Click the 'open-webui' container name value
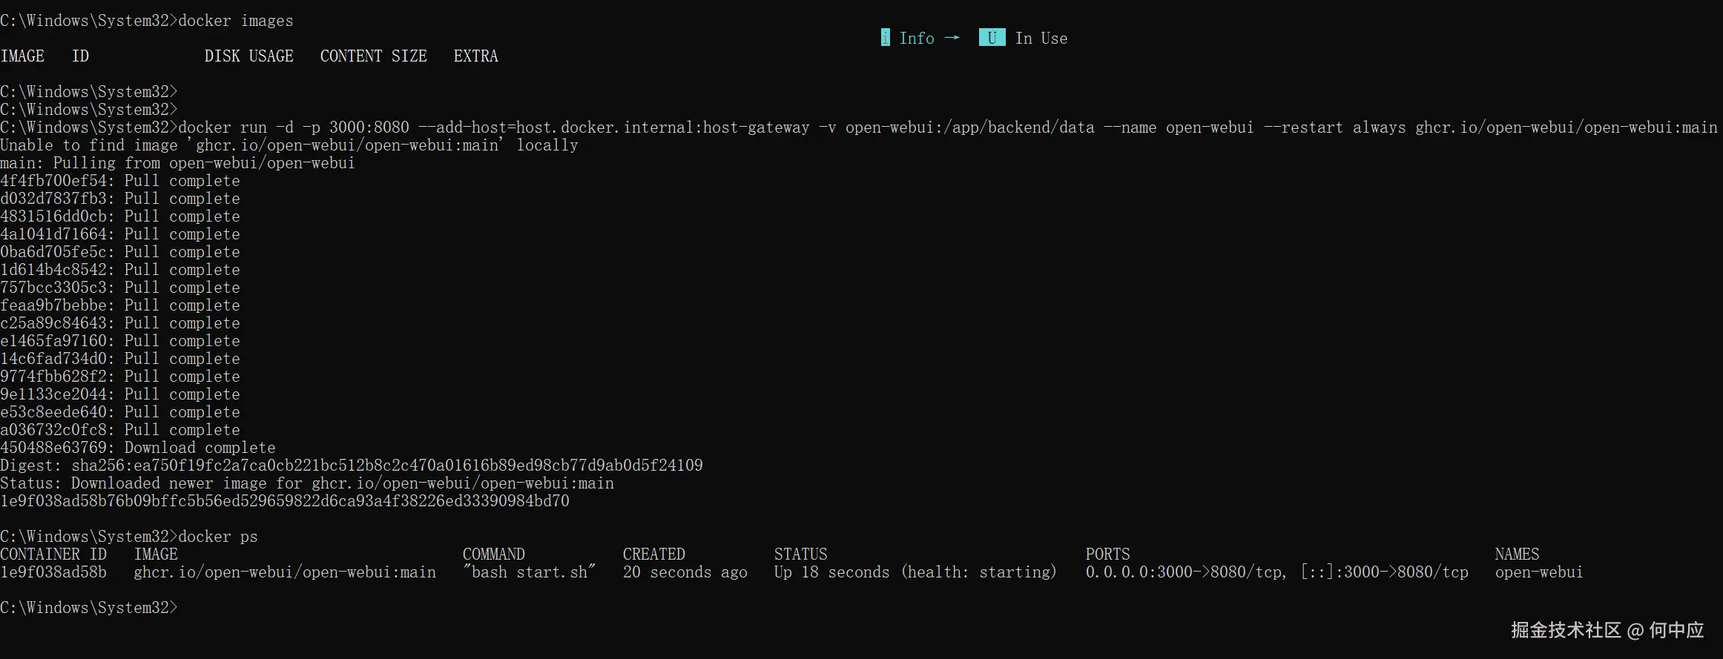This screenshot has width=1723, height=659. 1539,572
